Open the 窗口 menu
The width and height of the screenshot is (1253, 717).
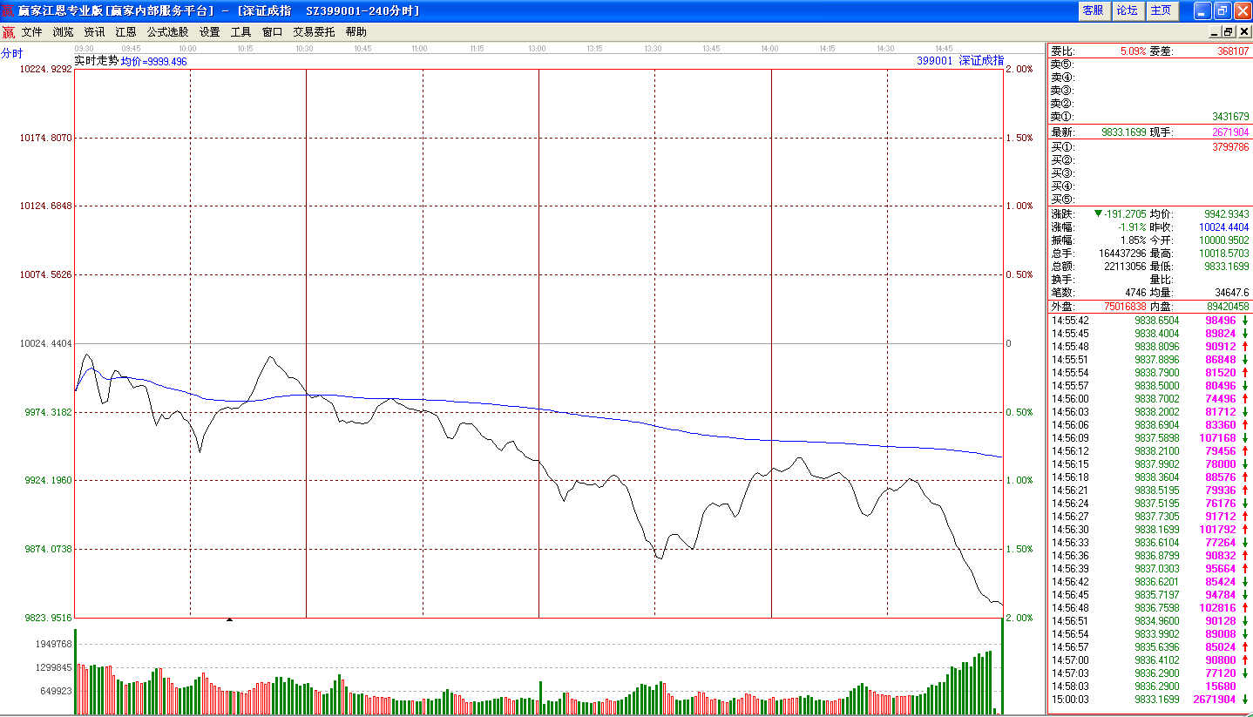tap(272, 32)
